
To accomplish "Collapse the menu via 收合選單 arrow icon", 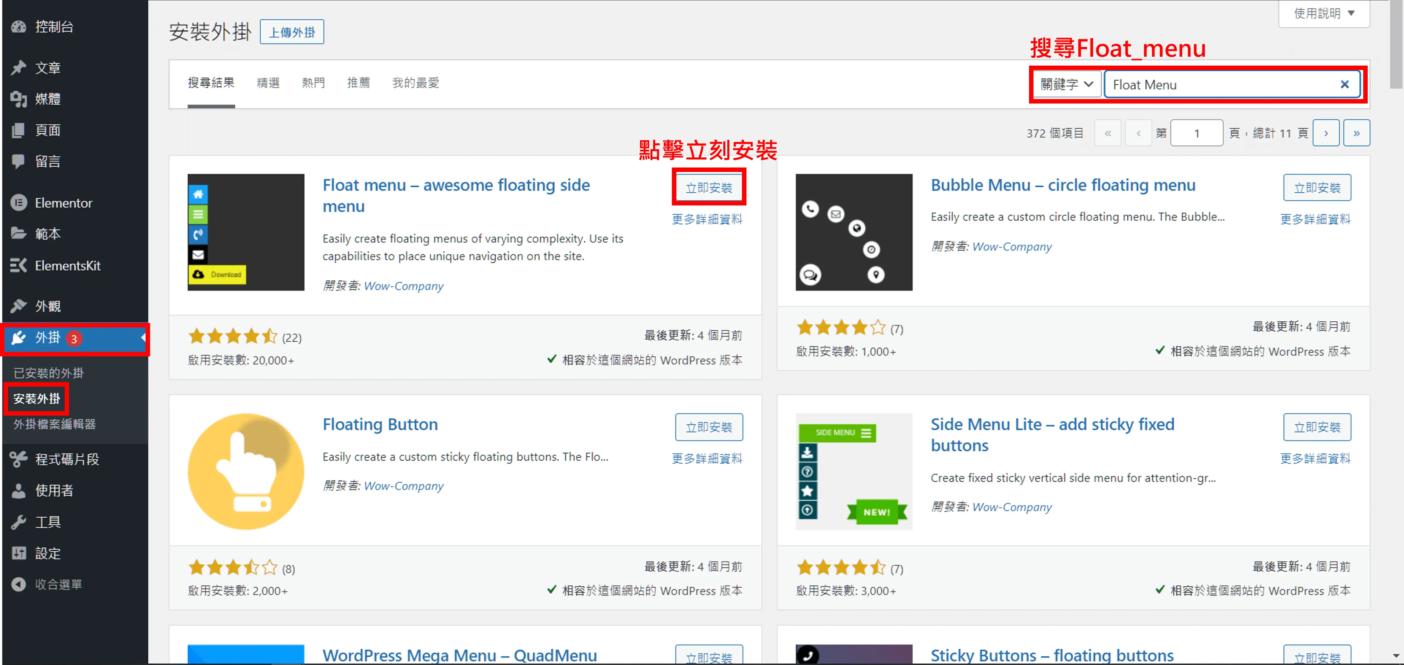I will click(19, 584).
